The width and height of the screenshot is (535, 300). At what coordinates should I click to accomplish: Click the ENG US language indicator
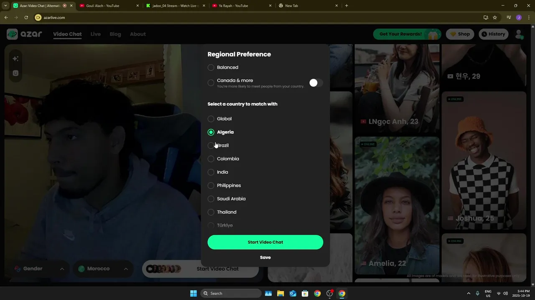click(488, 293)
